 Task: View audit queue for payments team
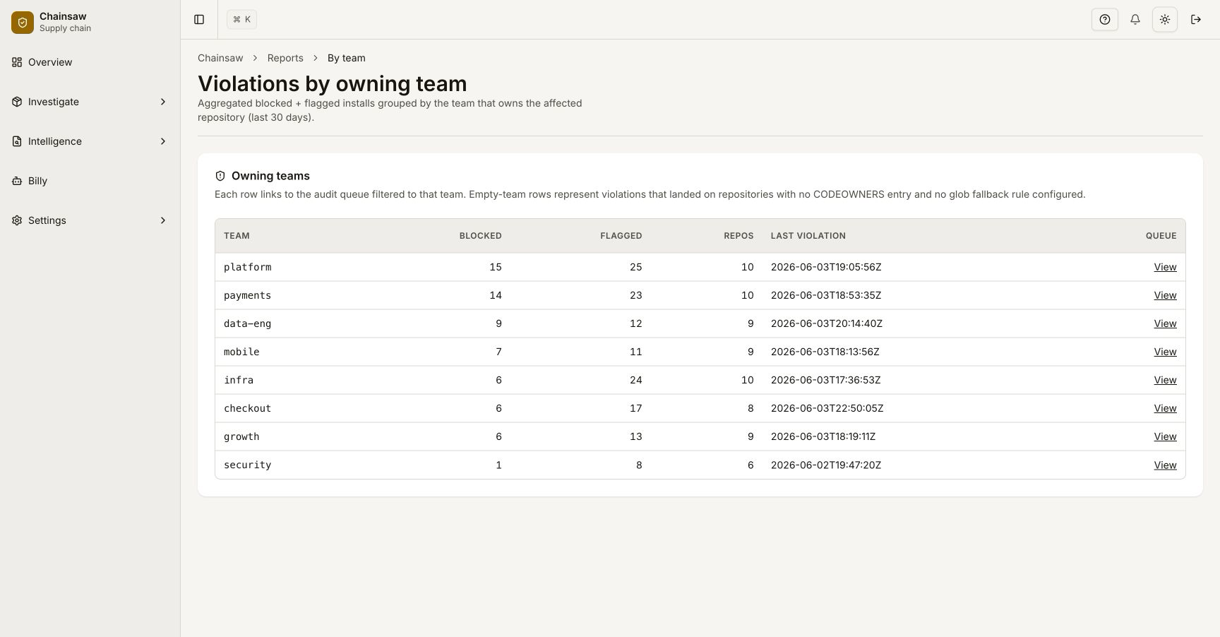1165,295
